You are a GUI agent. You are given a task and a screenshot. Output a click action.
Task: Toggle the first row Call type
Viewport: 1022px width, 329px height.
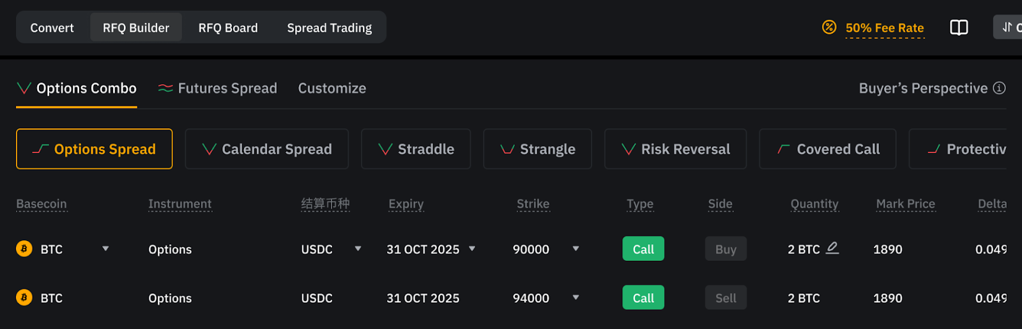(643, 249)
